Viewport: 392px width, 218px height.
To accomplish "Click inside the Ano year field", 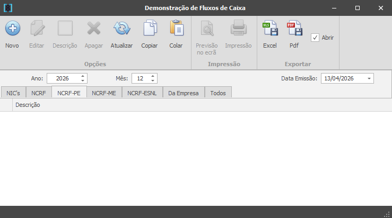I will click(x=63, y=78).
